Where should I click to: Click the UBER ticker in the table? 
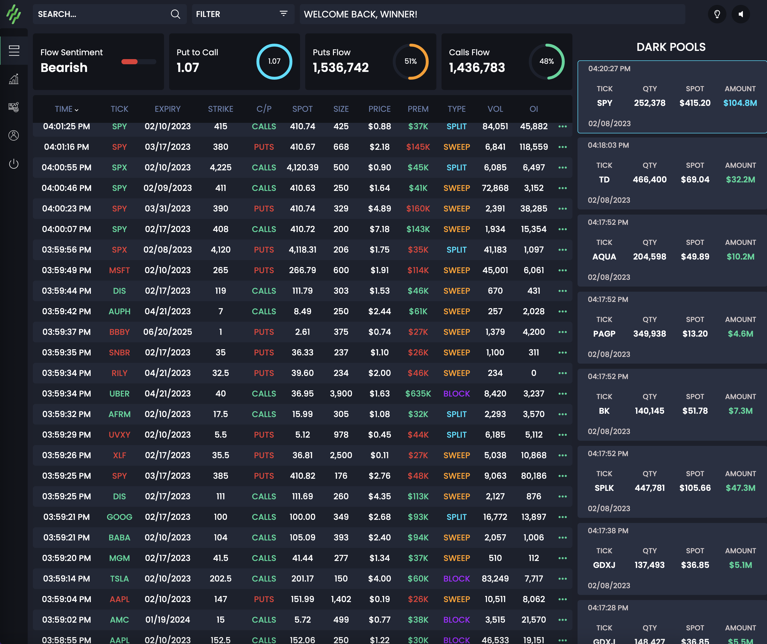[x=119, y=394]
